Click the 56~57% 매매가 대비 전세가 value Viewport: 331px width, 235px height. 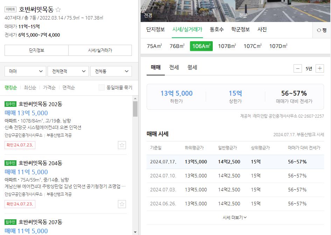[x=294, y=93]
